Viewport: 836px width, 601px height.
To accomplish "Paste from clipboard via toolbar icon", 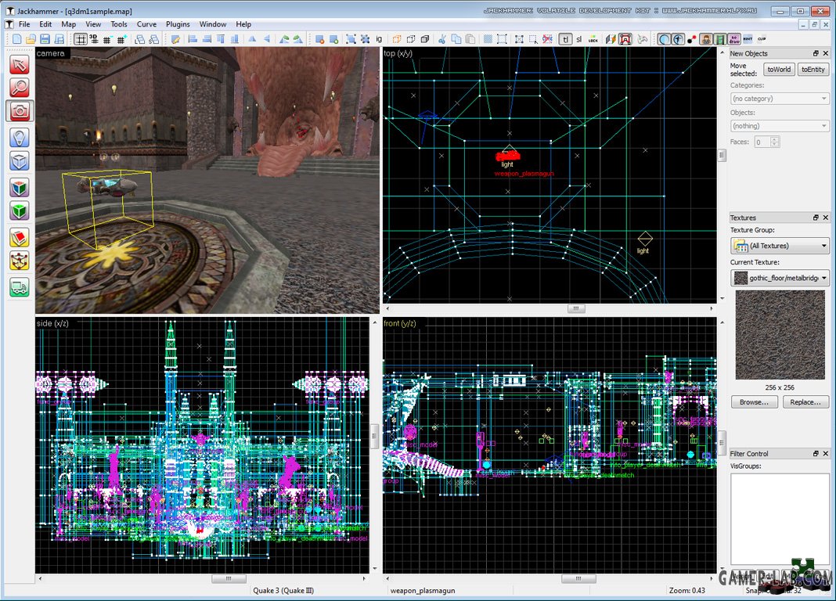I will [x=470, y=39].
